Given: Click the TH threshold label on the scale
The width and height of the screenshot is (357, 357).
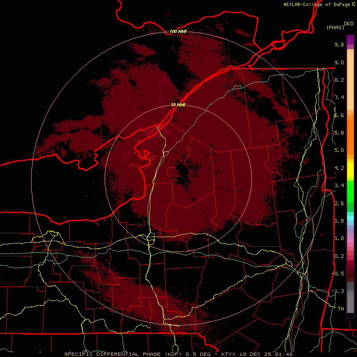Looking at the screenshot, I should tap(341, 309).
